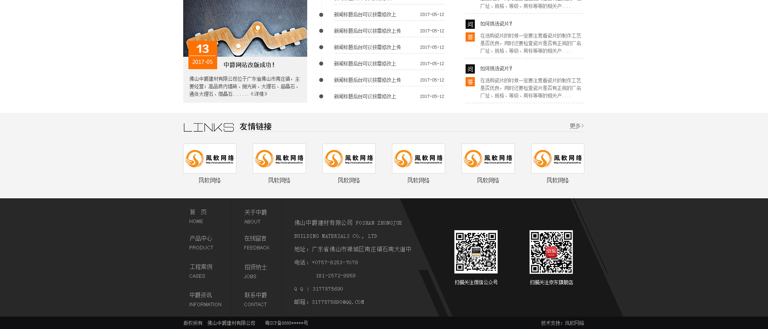
Task: Open 工程案例 CASES in footer navigation
Action: pyautogui.click(x=200, y=271)
